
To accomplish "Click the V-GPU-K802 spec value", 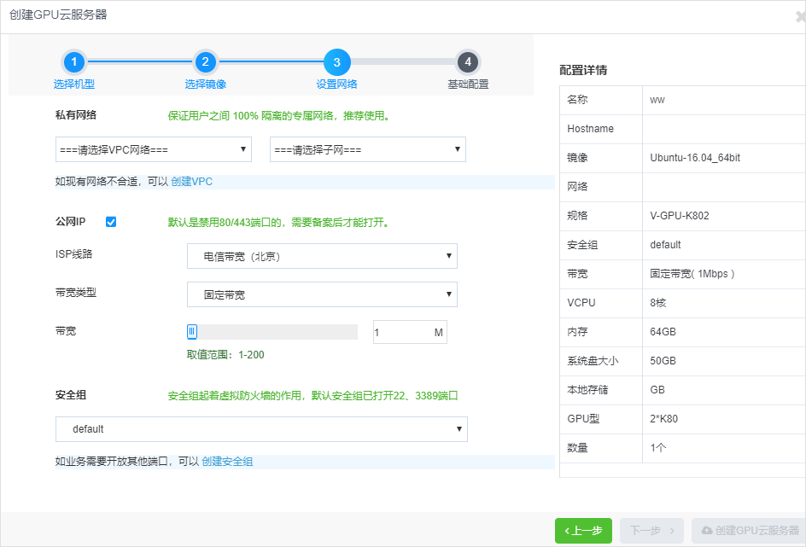I will pyautogui.click(x=680, y=216).
